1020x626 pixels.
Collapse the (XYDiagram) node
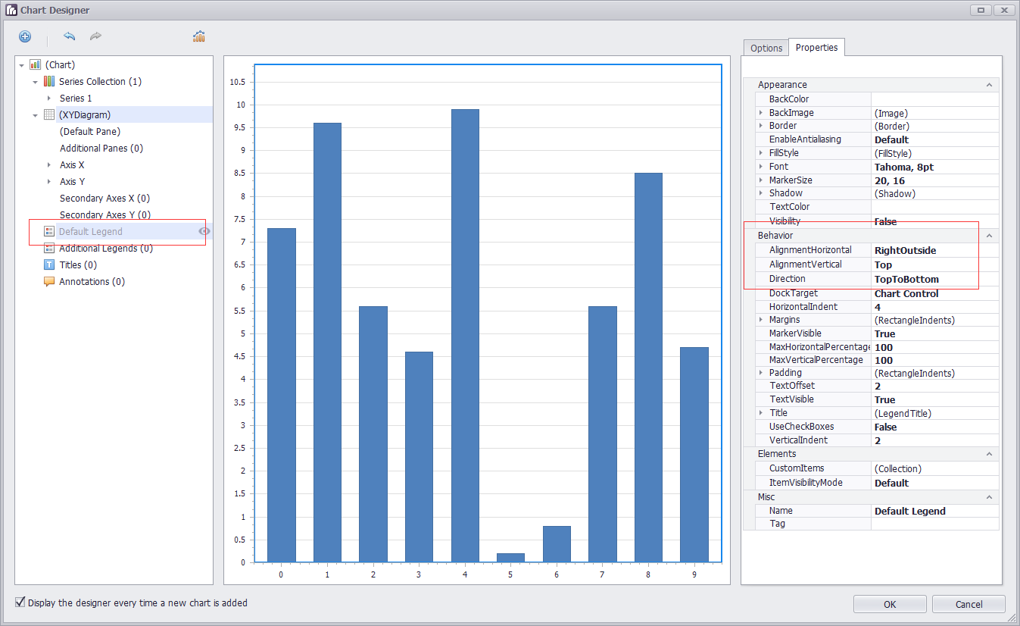tap(35, 115)
